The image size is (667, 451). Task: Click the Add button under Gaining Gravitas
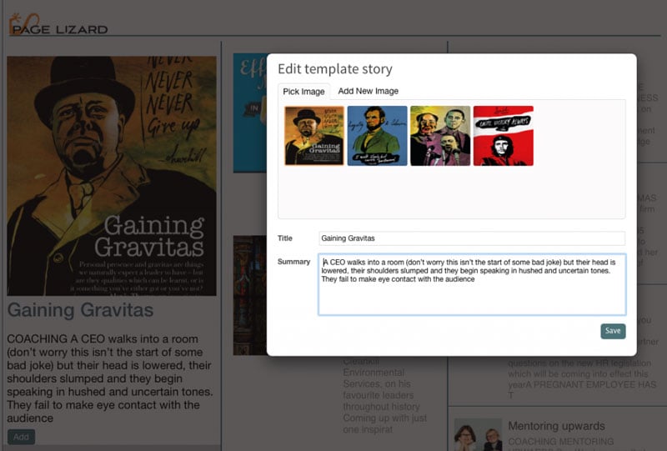(x=22, y=437)
